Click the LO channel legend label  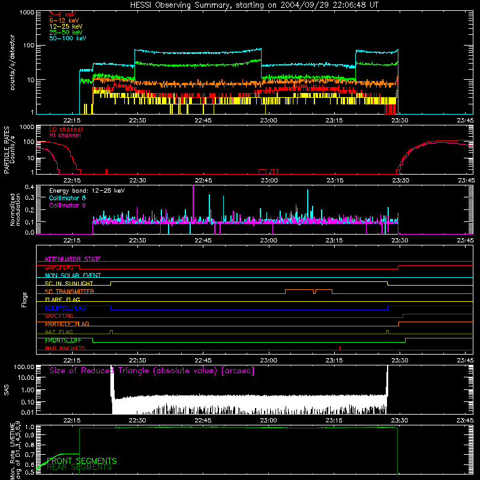pos(66,129)
